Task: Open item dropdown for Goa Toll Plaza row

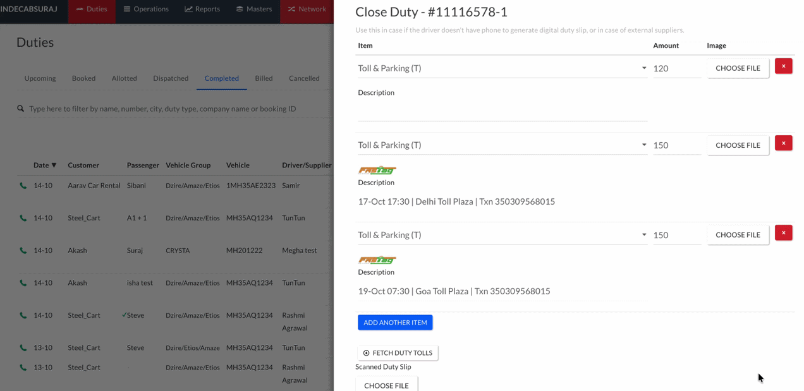Action: pos(502,235)
